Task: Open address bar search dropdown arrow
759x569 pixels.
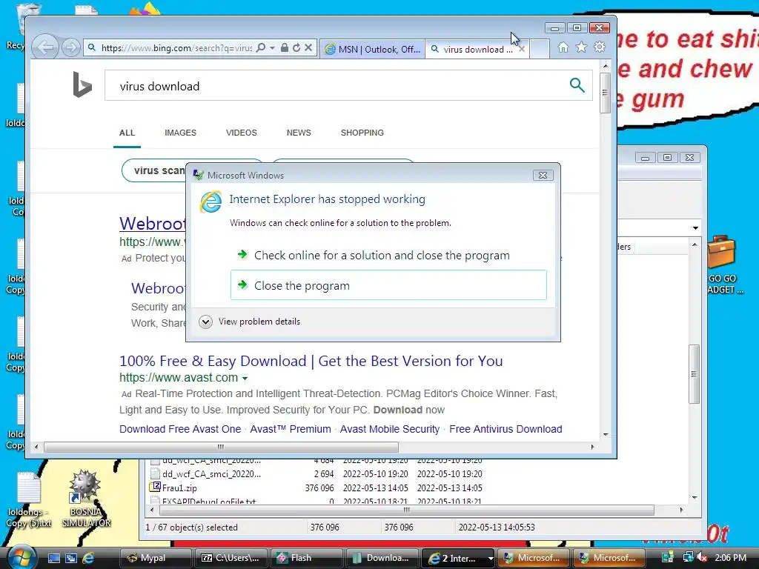Action: [272, 47]
